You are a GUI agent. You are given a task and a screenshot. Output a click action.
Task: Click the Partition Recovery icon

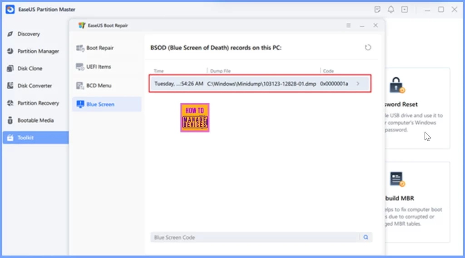[x=10, y=103]
